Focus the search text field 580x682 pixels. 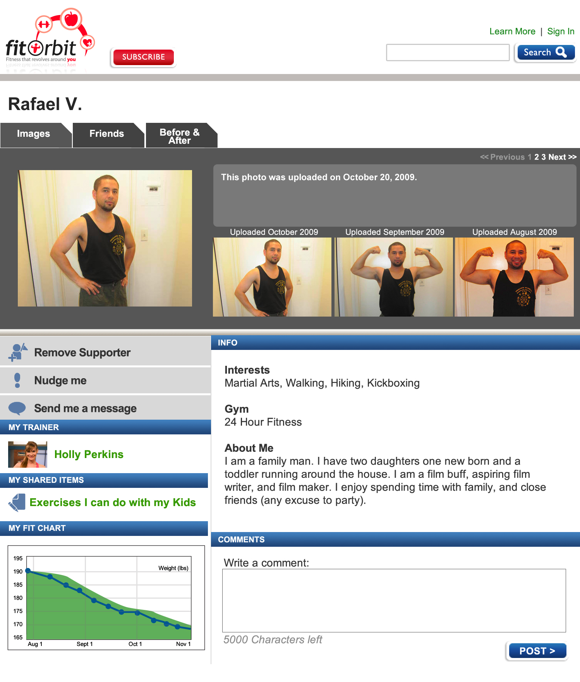(x=448, y=52)
